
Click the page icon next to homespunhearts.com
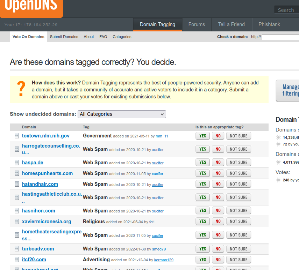16,173
